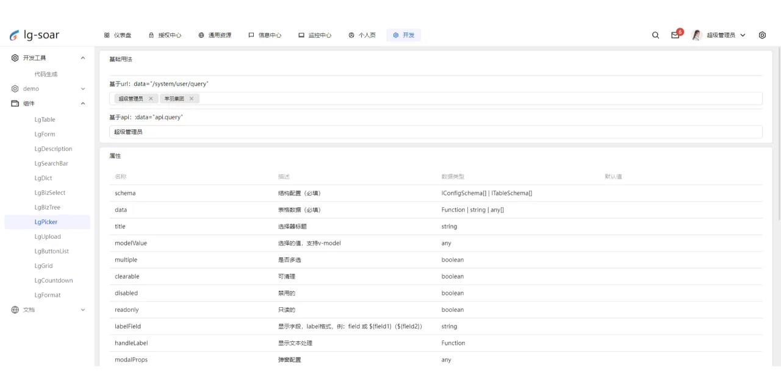The height and width of the screenshot is (390, 781).
Task: Click the 开发工具 sidebar section icon
Action: (x=15, y=57)
